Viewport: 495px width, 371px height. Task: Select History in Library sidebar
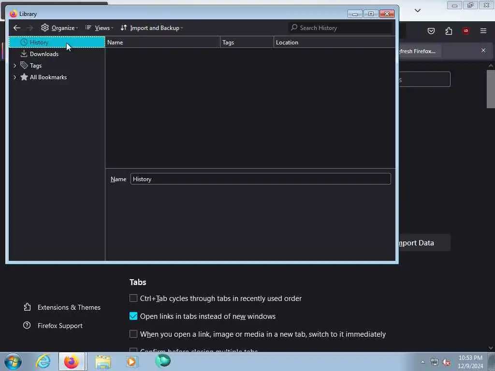click(x=57, y=42)
